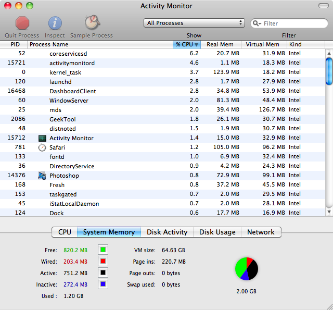Click the Activity Monitor row's app icon

pos(42,138)
